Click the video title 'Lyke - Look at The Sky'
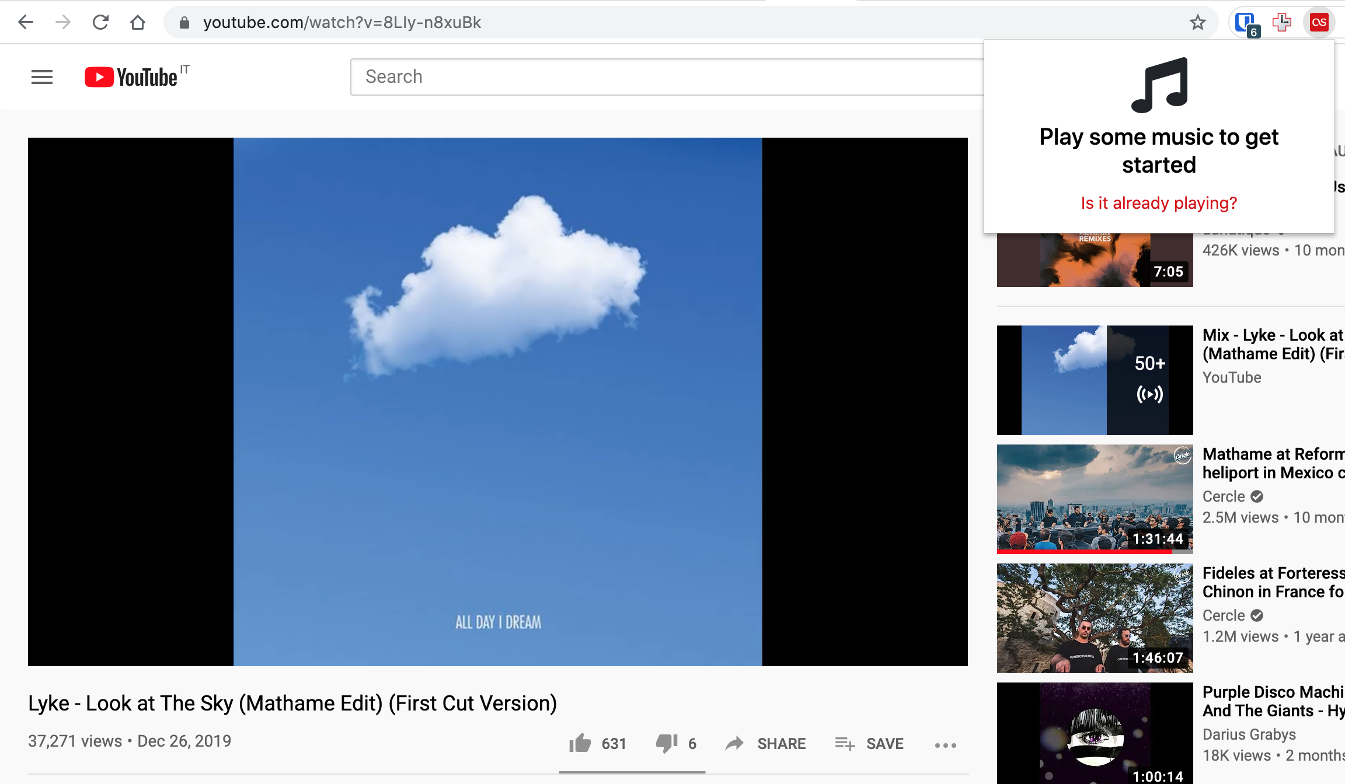Image resolution: width=1345 pixels, height=784 pixels. pyautogui.click(x=292, y=703)
